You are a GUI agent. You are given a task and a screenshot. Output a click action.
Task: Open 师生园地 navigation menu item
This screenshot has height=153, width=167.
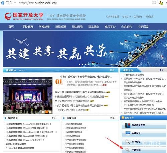click(x=77, y=27)
